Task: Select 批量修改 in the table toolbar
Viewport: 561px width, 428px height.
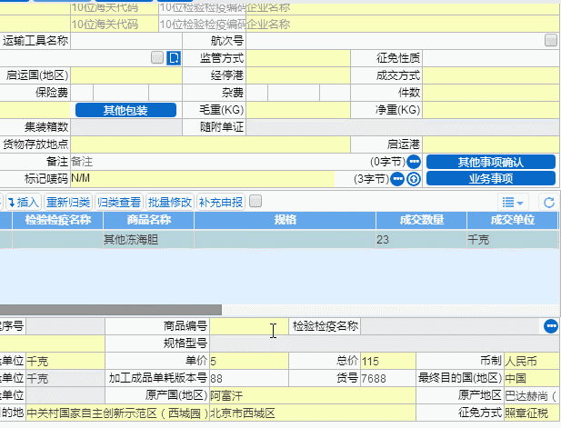Action: click(x=170, y=202)
